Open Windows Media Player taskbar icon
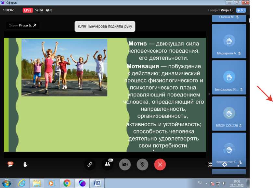The image size is (273, 188). pyautogui.click(x=52, y=183)
